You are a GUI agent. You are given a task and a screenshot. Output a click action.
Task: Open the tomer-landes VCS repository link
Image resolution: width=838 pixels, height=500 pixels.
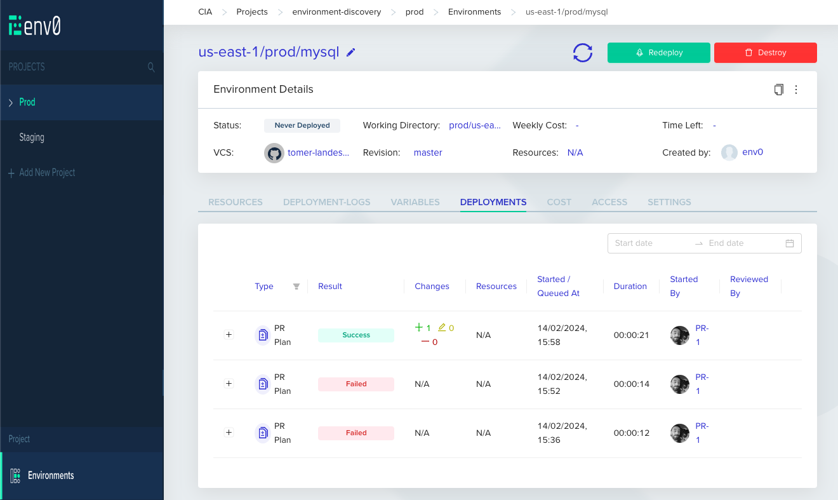coord(318,152)
